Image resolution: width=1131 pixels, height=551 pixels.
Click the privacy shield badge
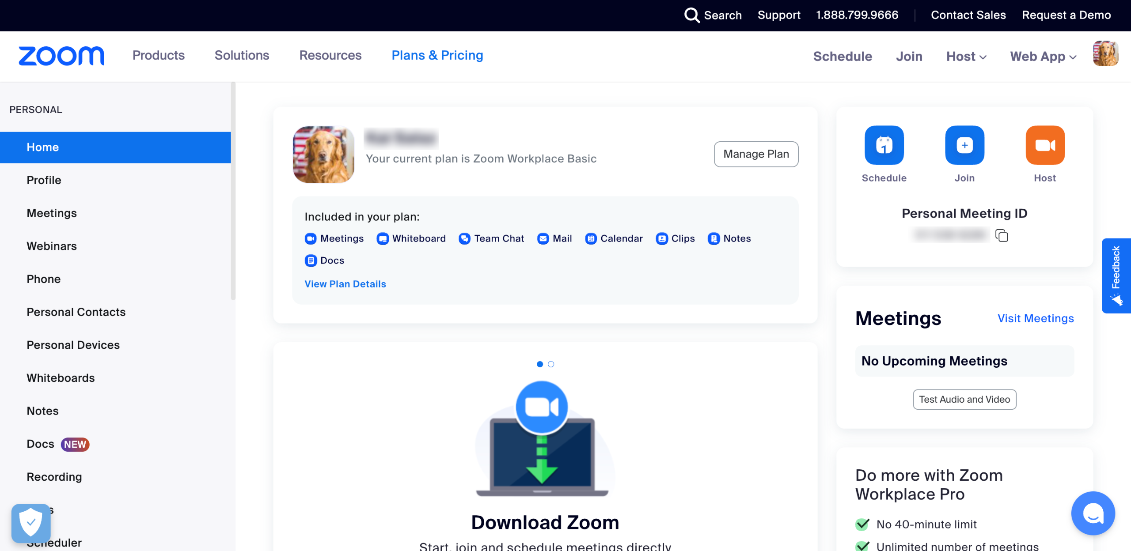(31, 523)
